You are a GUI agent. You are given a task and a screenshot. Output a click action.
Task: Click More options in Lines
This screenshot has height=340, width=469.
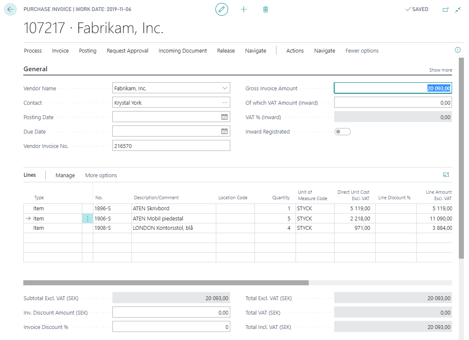(x=101, y=175)
